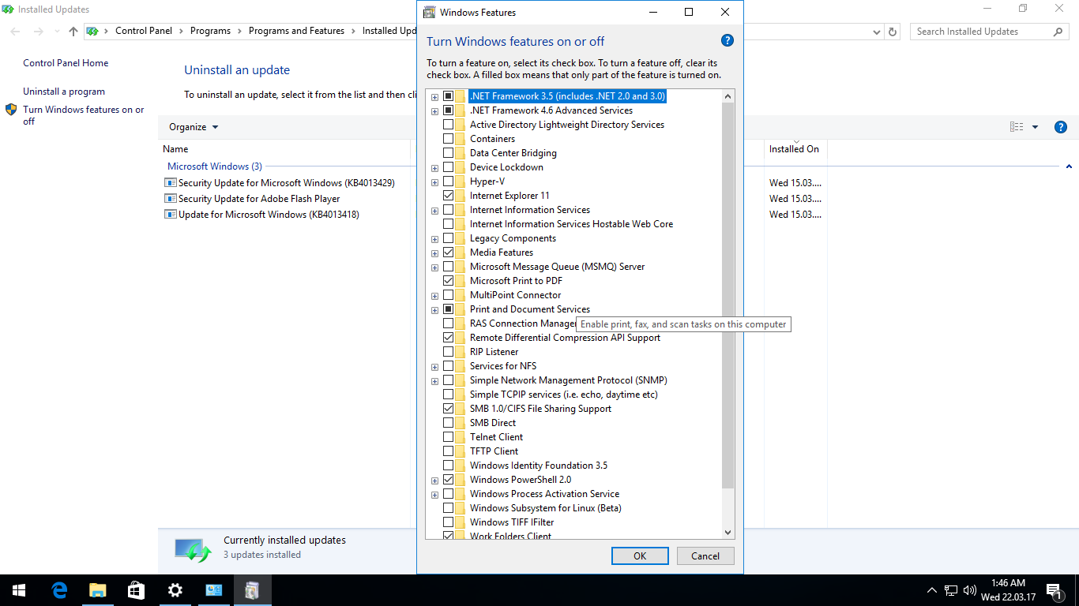Click the features list vertical scrollbar thumb
Image resolution: width=1079 pixels, height=606 pixels.
point(727,295)
